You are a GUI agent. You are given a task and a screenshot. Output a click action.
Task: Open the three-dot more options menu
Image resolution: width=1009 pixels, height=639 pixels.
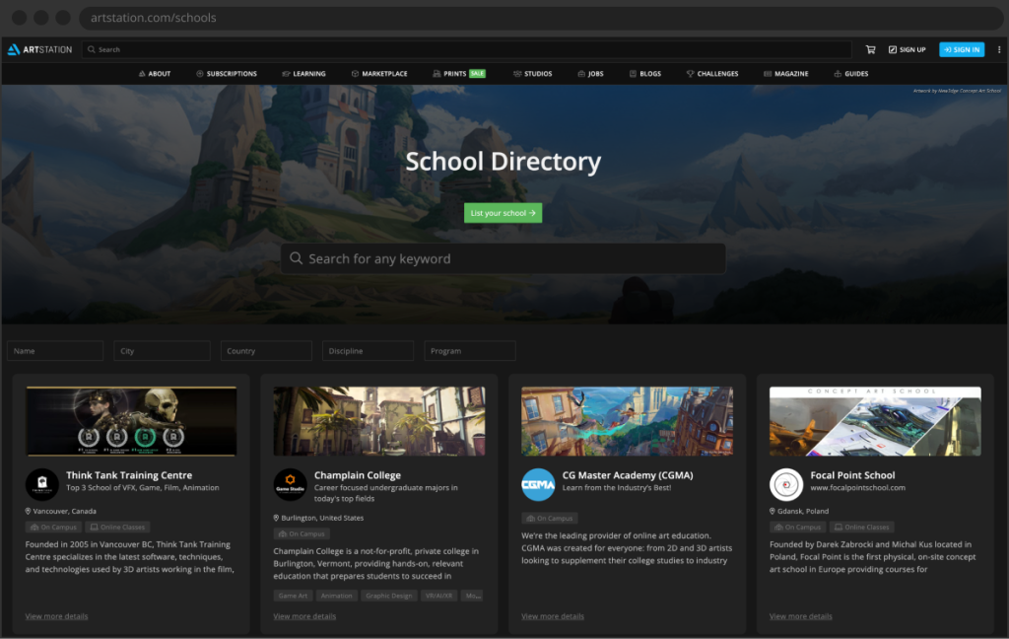click(998, 49)
